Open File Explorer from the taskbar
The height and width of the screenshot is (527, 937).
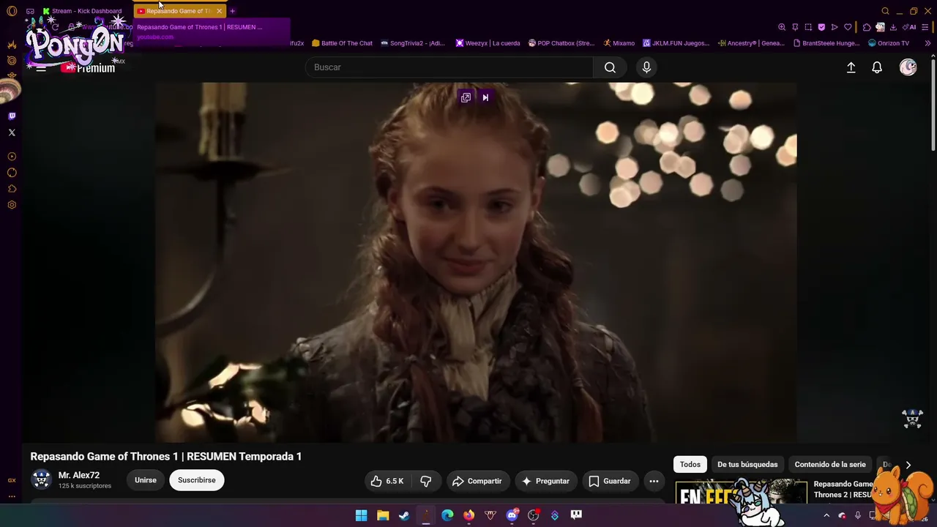(x=383, y=515)
